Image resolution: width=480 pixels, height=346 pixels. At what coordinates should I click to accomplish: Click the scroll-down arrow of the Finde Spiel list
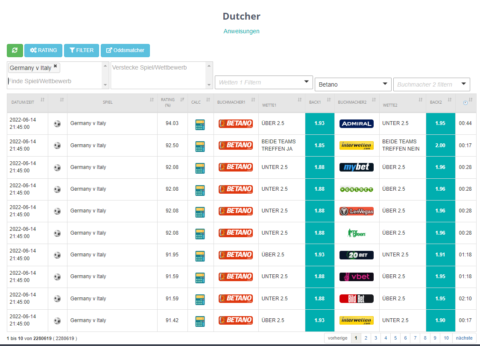point(105,85)
